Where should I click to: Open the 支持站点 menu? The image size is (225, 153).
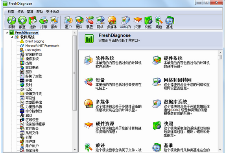52,12
